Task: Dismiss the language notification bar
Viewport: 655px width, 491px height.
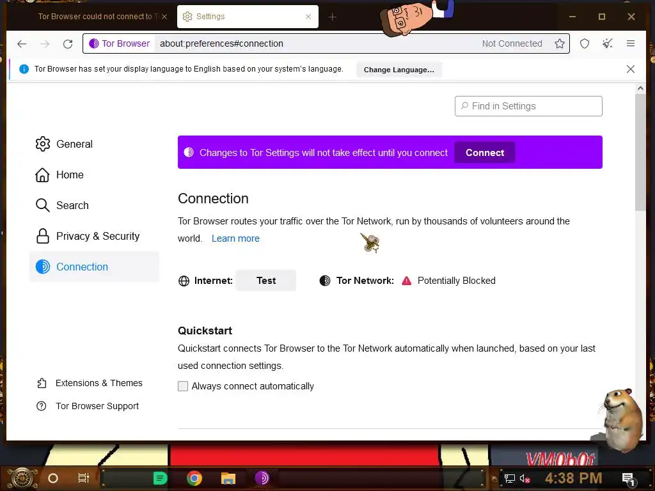Action: pos(630,69)
